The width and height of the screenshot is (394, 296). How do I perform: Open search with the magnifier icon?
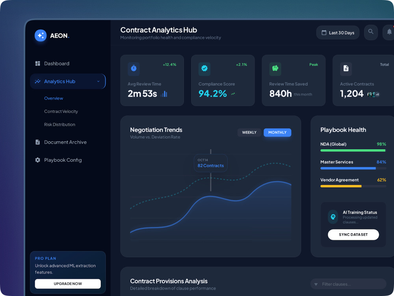pos(371,32)
